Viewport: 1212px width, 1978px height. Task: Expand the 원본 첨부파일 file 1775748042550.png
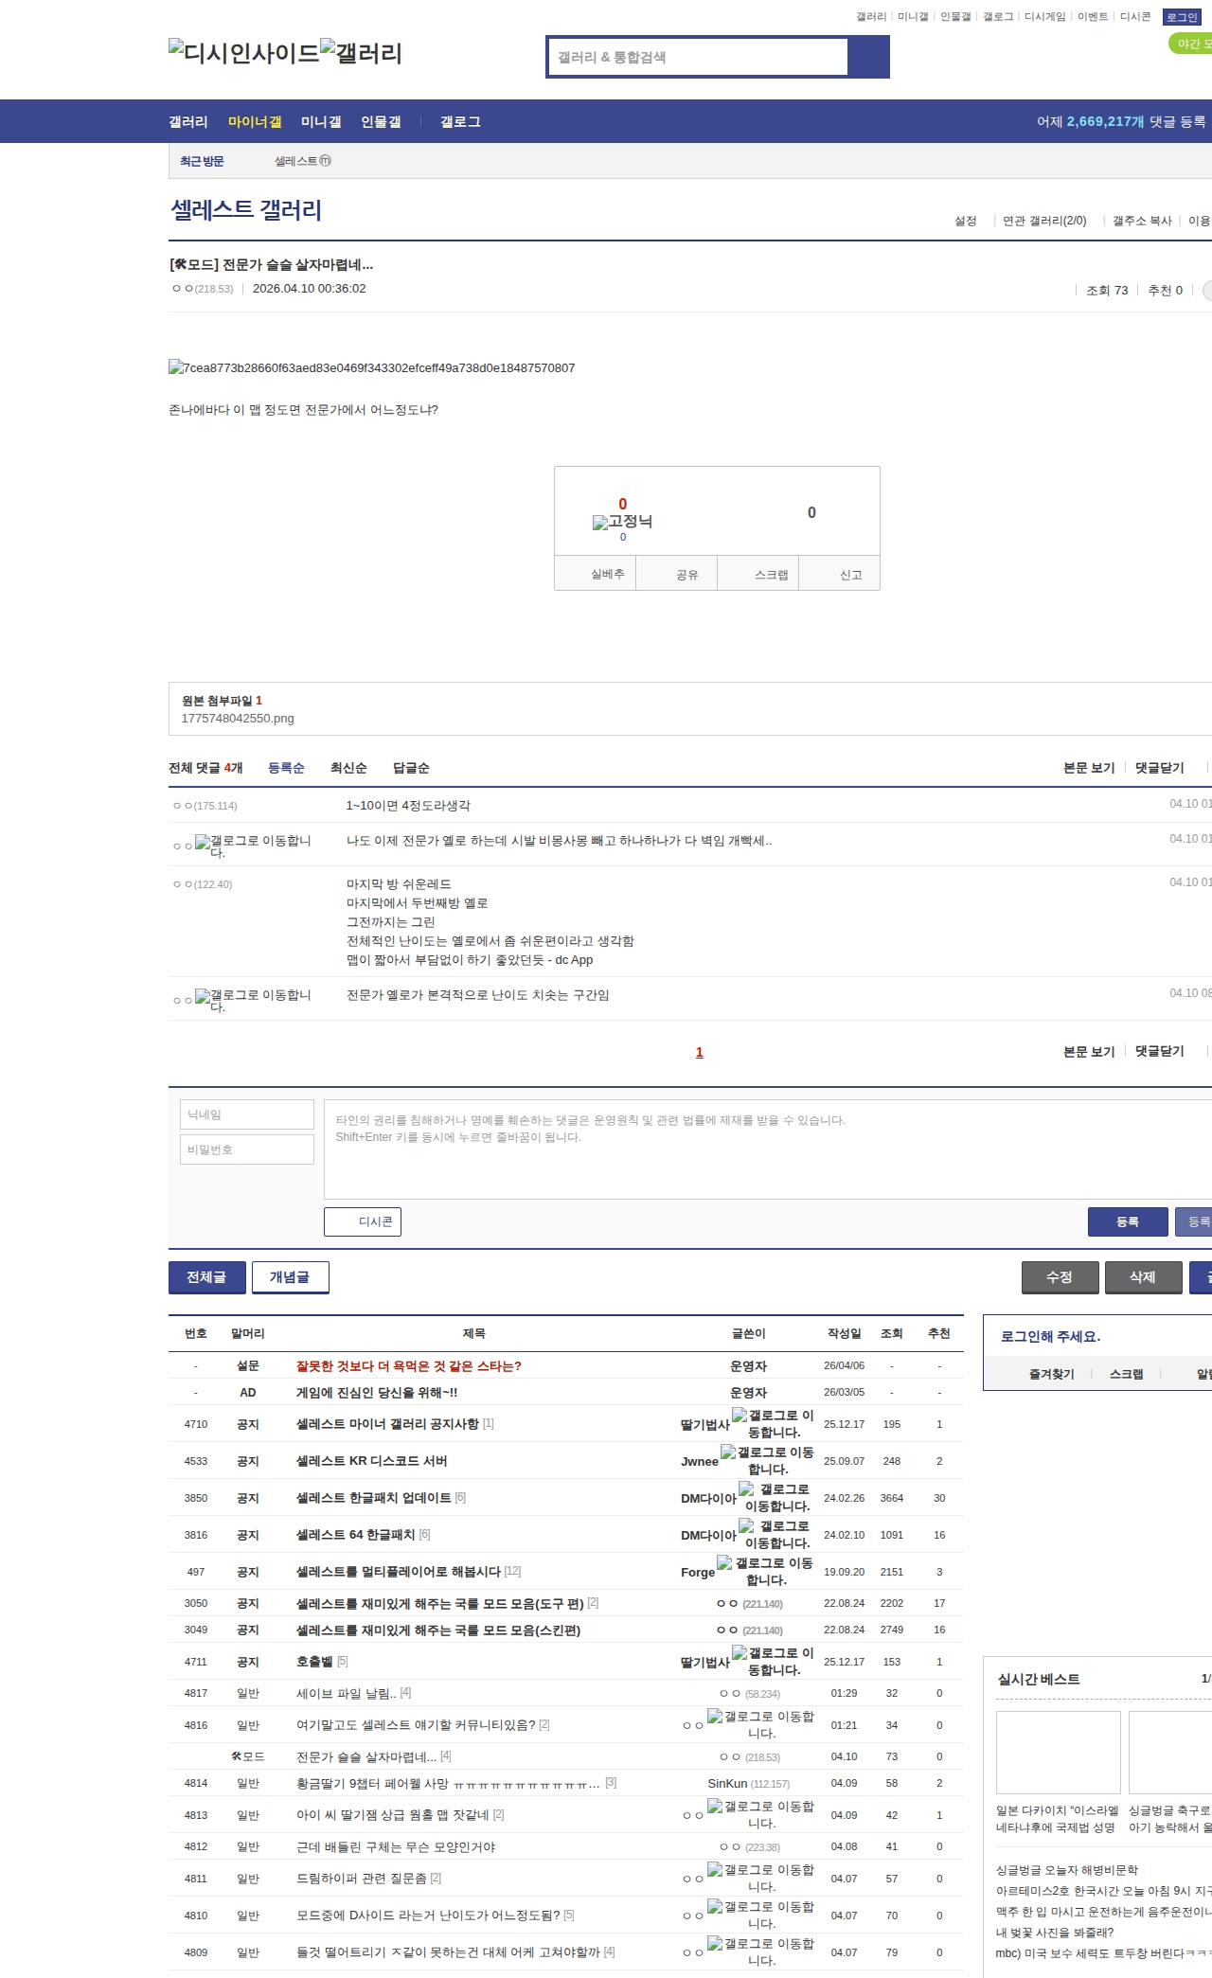point(238,719)
